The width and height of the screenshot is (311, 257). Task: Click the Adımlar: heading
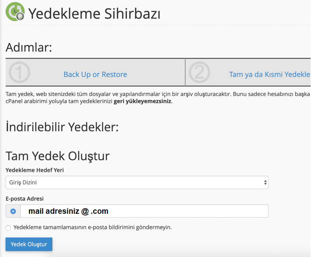point(29,48)
